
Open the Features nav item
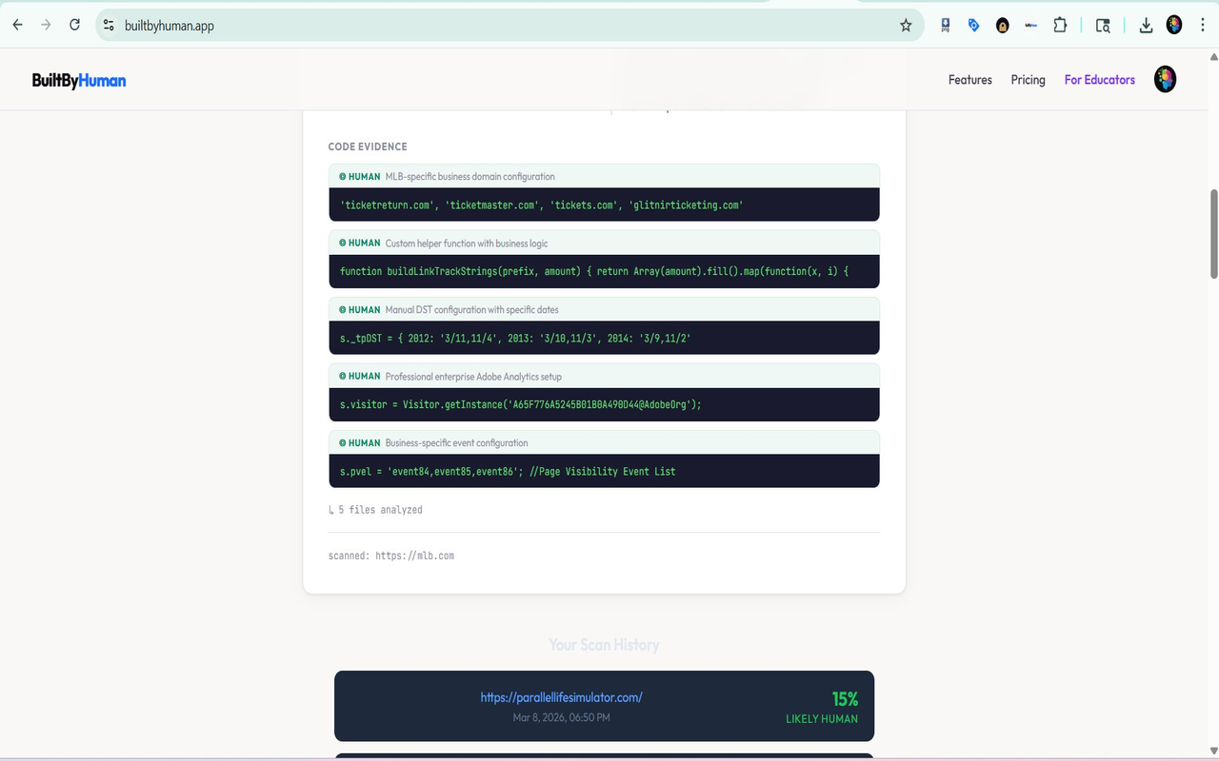tap(969, 80)
